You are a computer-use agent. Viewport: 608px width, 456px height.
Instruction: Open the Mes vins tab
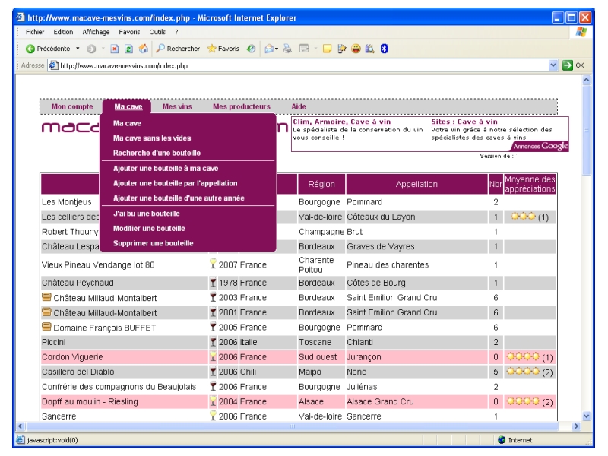pos(177,106)
